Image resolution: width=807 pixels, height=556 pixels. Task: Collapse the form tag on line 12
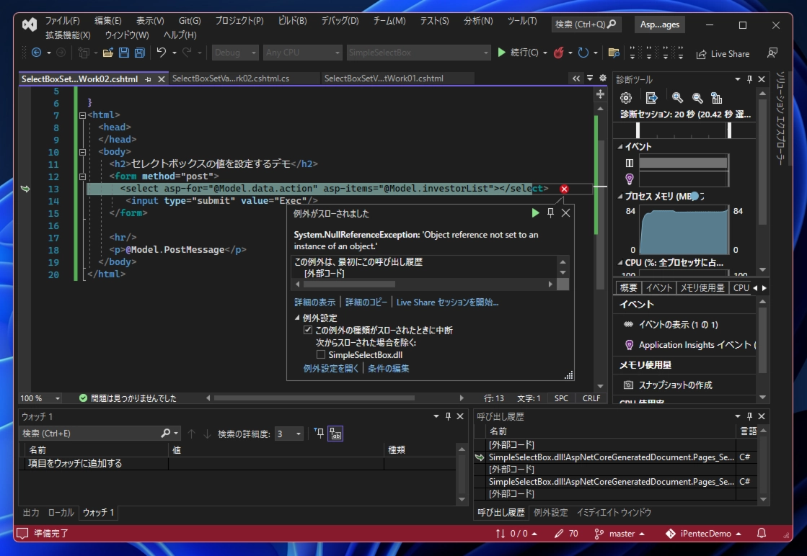[82, 176]
